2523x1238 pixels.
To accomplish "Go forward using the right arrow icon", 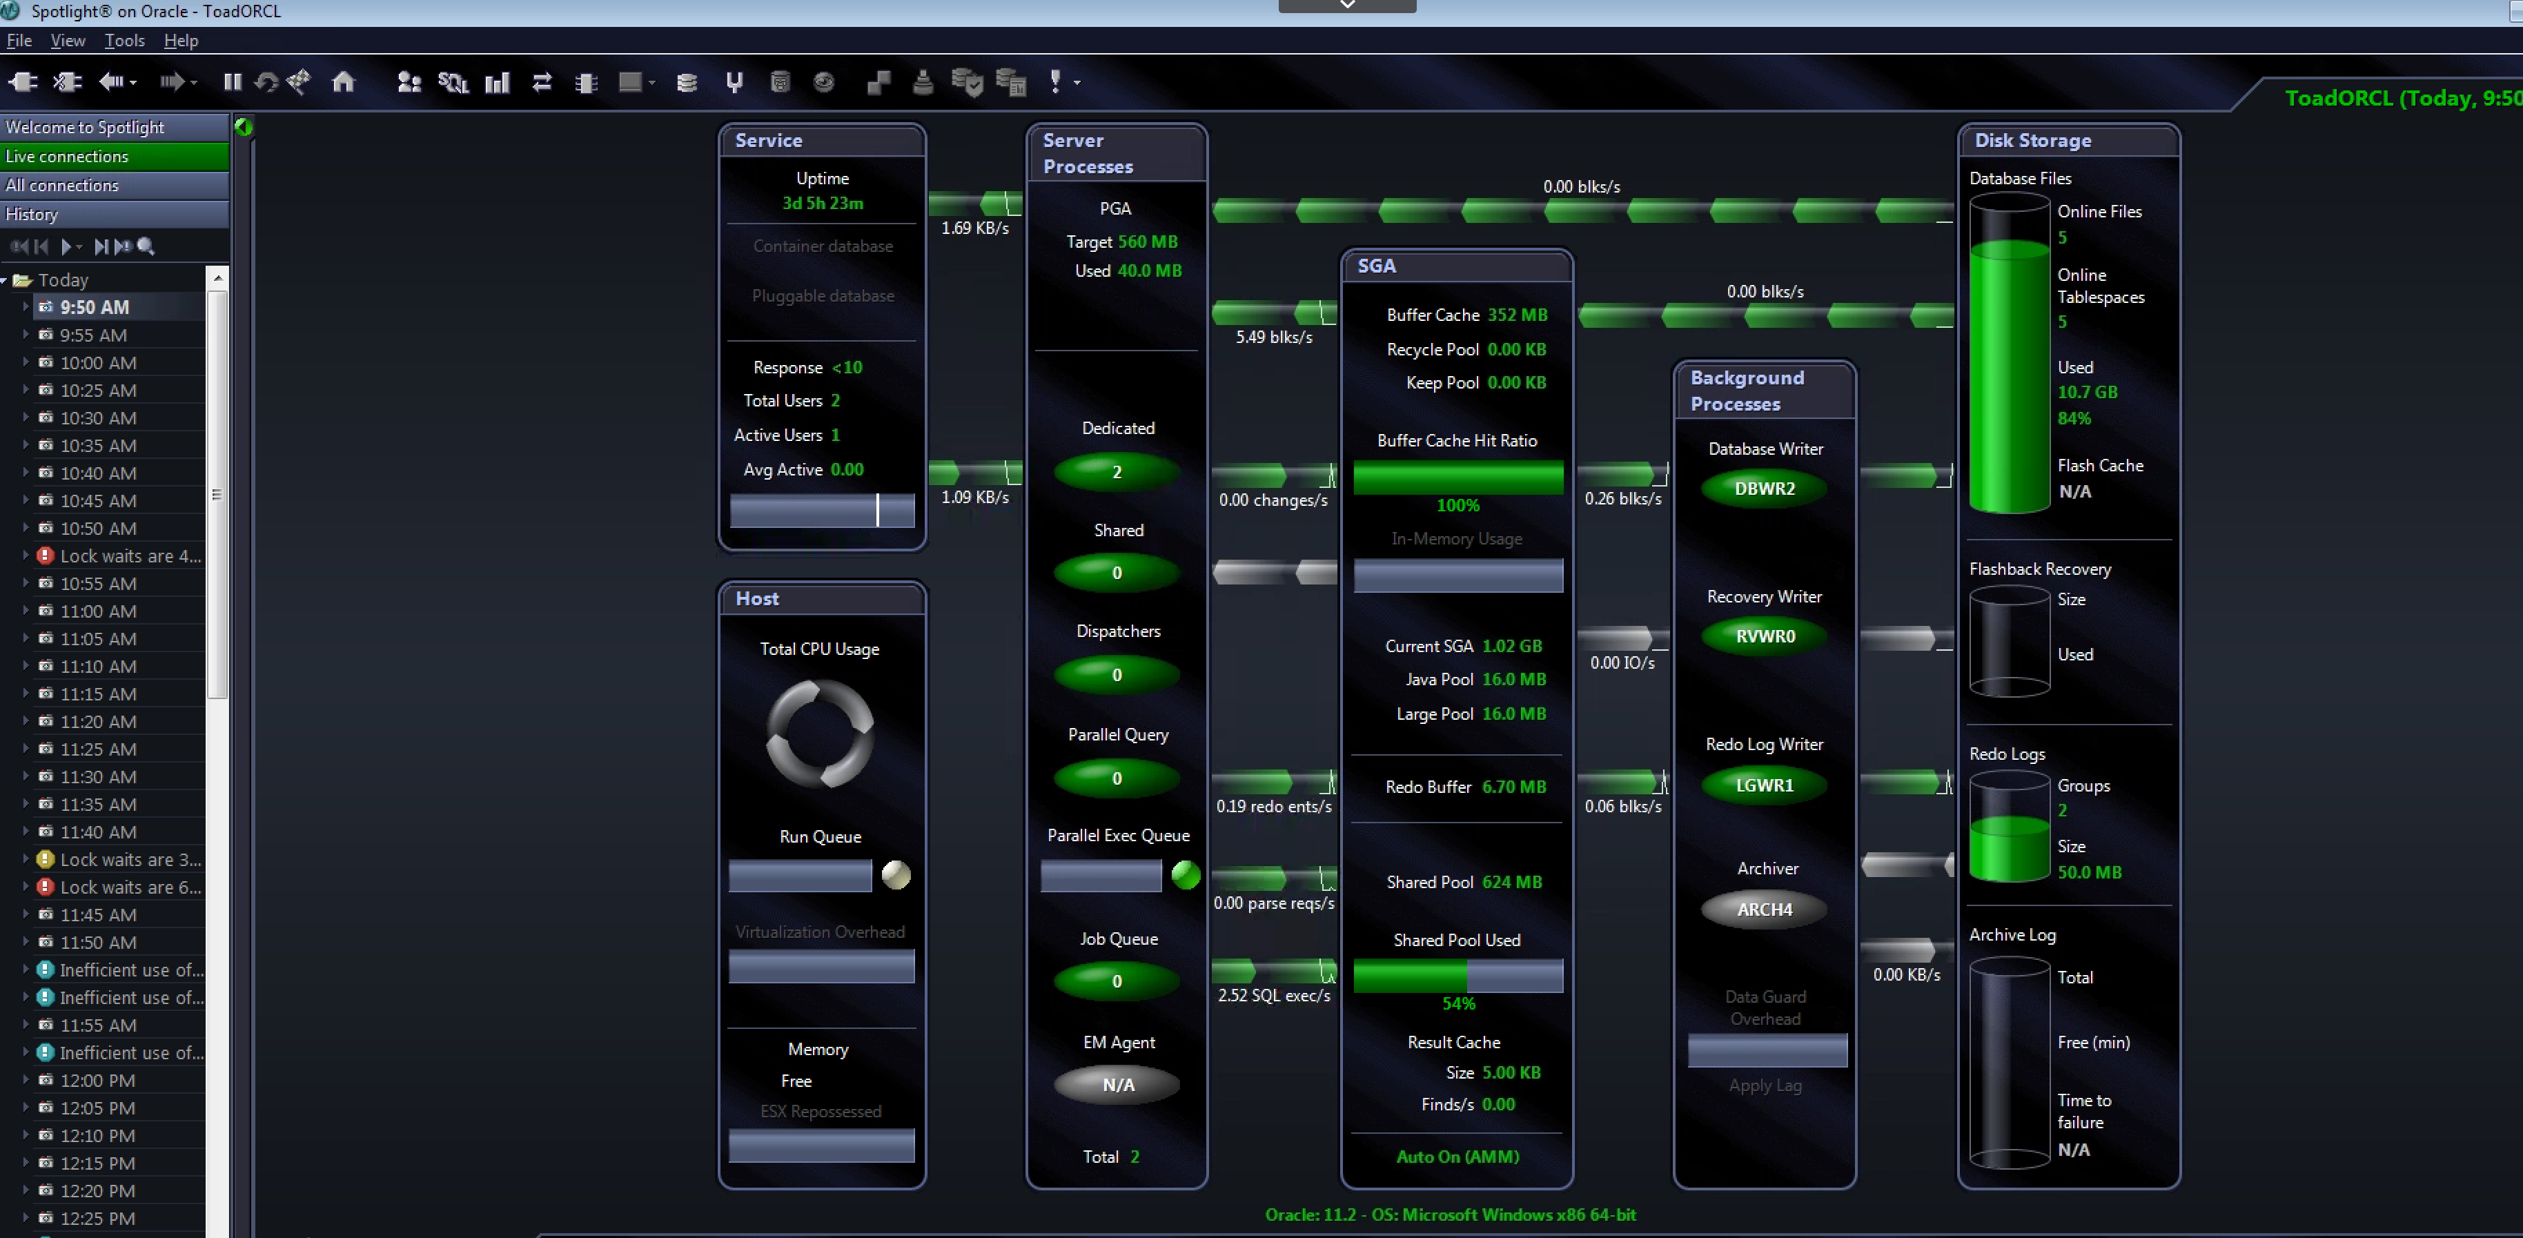I will pyautogui.click(x=171, y=82).
